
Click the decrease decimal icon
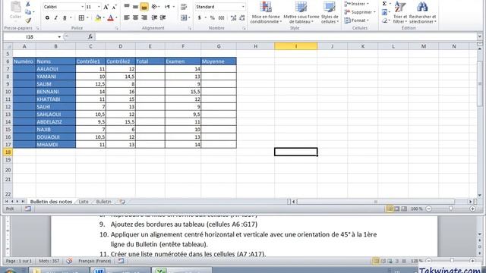[x=242, y=18]
